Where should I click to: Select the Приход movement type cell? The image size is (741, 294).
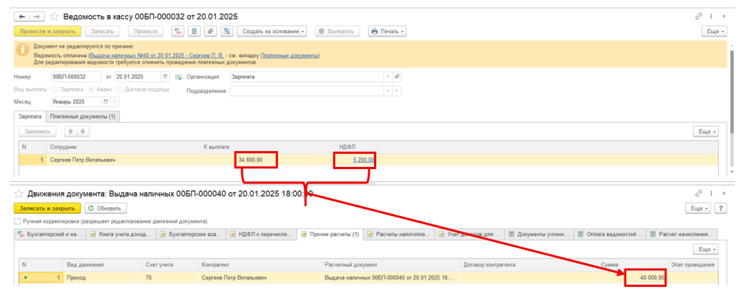click(103, 278)
